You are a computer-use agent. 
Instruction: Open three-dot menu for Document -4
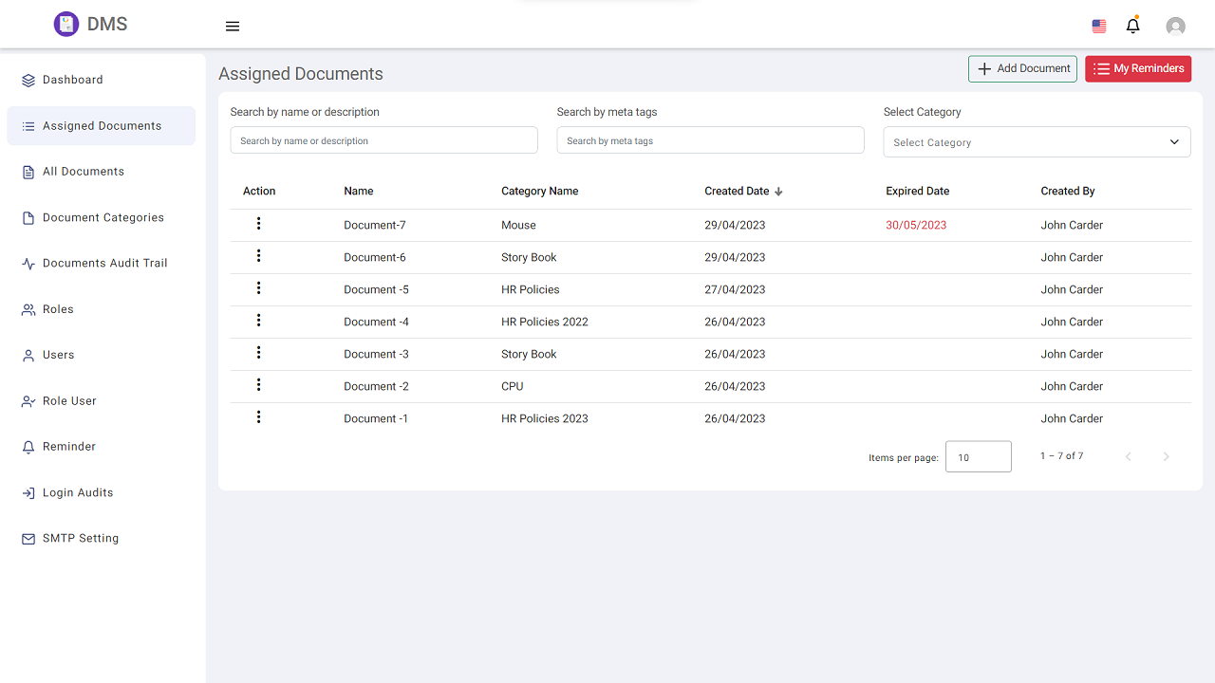(x=258, y=321)
